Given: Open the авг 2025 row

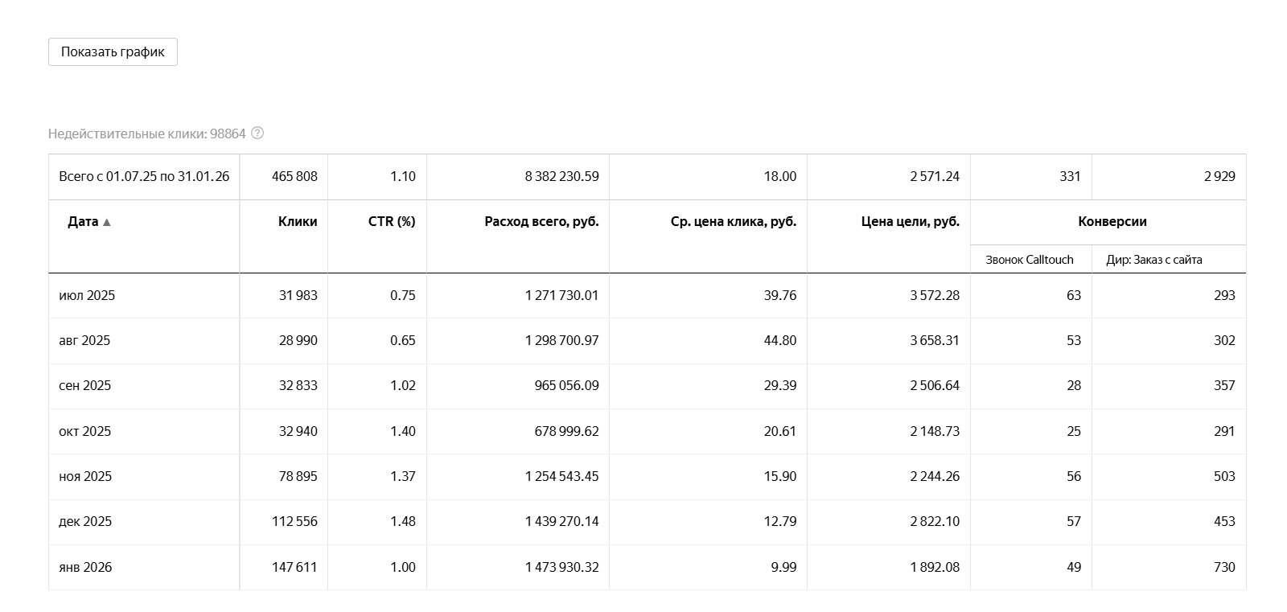Looking at the screenshot, I should click(x=647, y=340).
